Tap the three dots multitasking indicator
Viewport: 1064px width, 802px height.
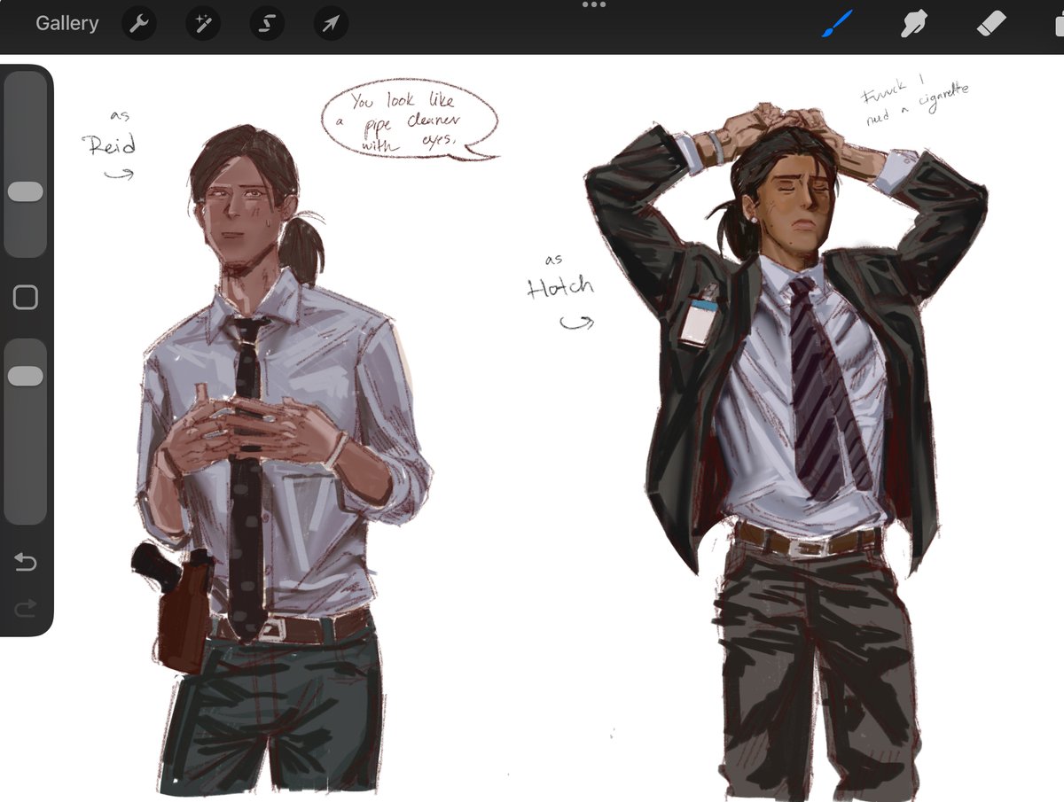593,4
